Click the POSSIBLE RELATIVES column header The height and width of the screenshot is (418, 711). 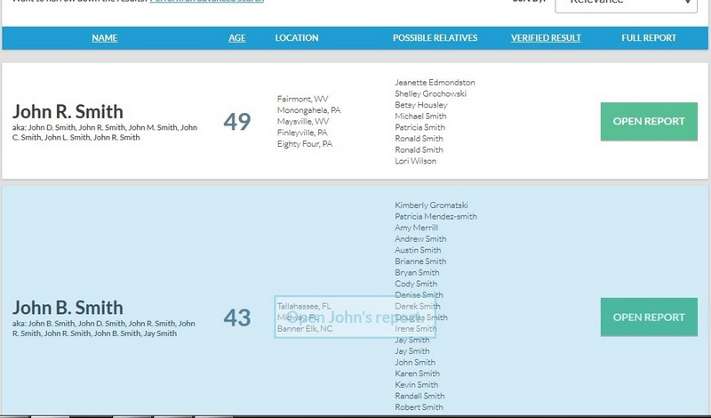pyautogui.click(x=435, y=38)
